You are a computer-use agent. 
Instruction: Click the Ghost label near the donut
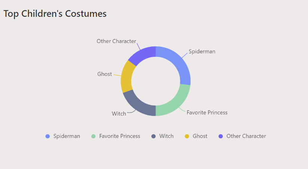pyautogui.click(x=105, y=74)
